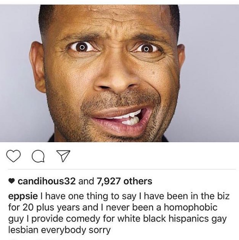Click the caption phrase "I provide comedy"
Viewport: 239px width, 240px height.
pyautogui.click(x=62, y=219)
